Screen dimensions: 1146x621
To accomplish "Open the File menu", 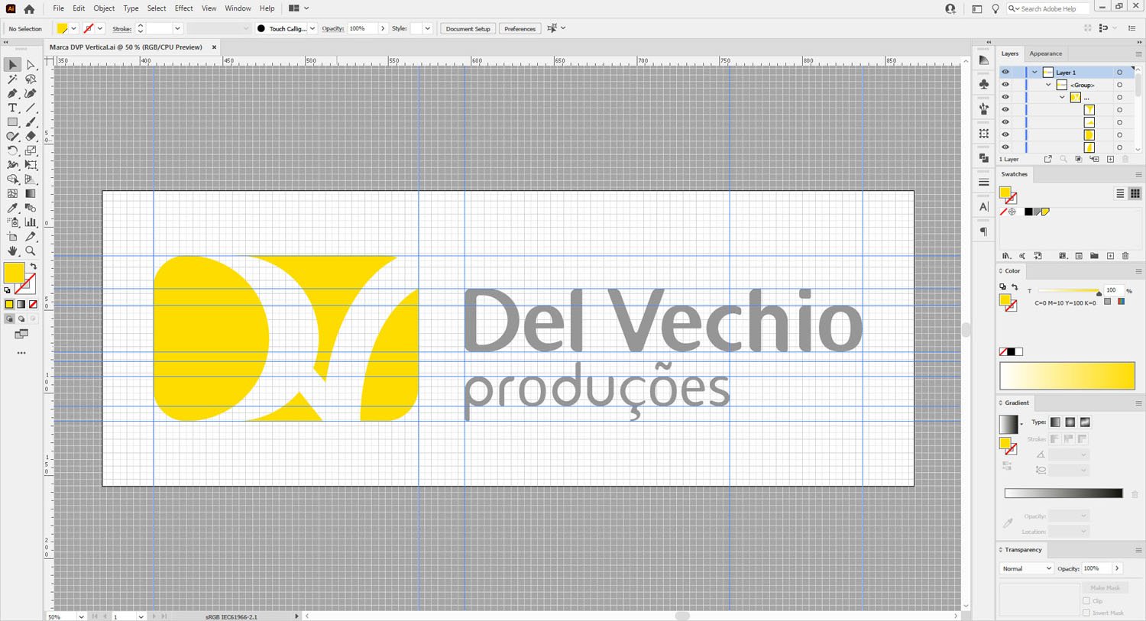I will point(58,8).
